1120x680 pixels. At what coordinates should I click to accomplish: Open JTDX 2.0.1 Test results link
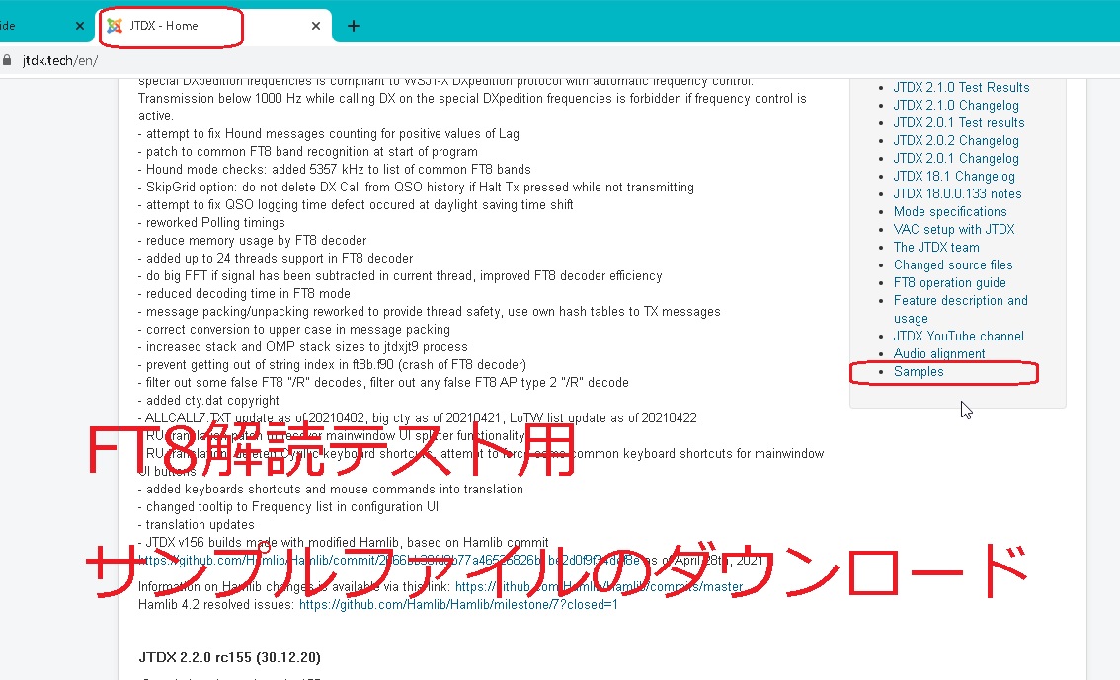click(x=959, y=122)
